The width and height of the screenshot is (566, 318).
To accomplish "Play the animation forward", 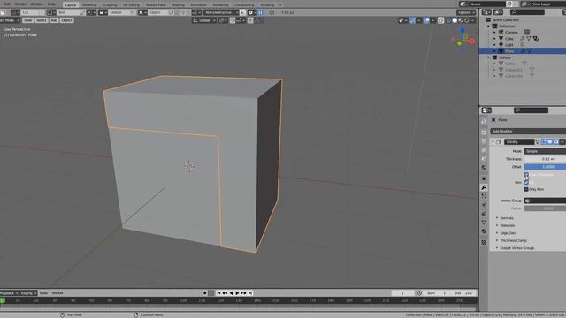I will (237, 293).
